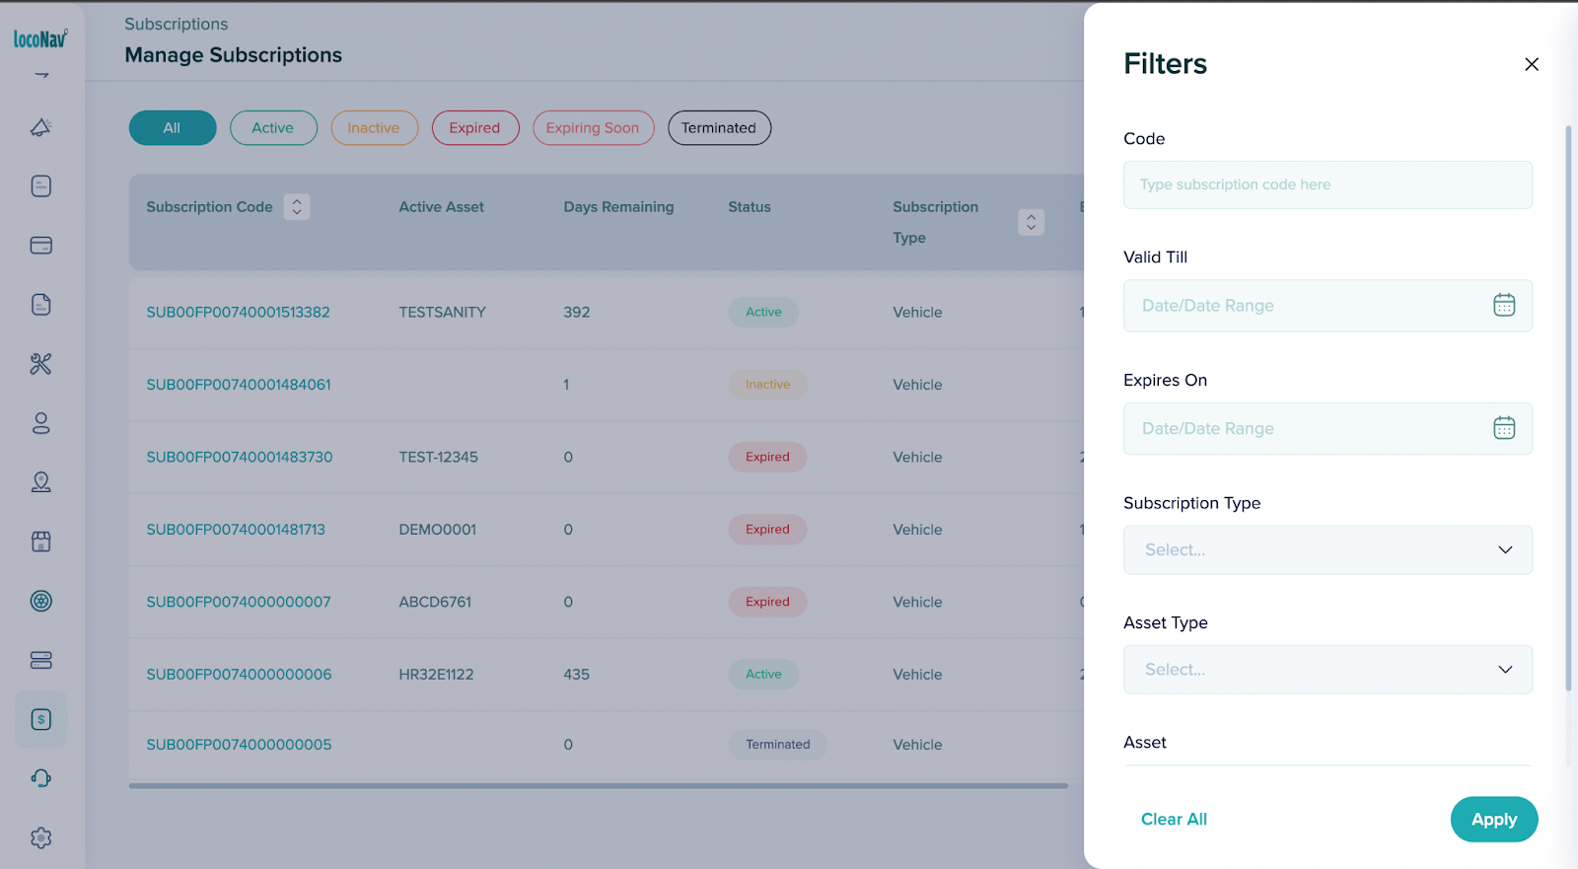Open the Valid Till calendar picker
The height and width of the screenshot is (869, 1578).
(x=1503, y=306)
